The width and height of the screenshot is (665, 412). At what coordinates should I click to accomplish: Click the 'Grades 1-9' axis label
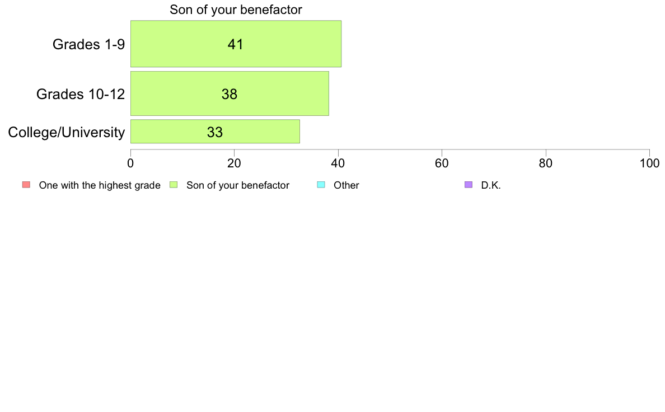click(x=88, y=44)
